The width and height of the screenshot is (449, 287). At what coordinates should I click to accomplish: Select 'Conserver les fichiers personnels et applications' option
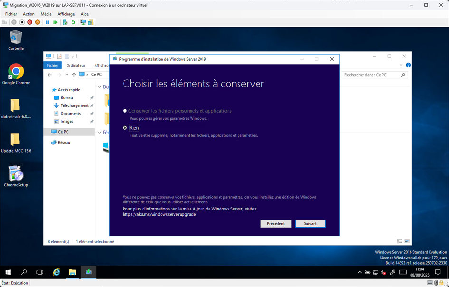(177, 111)
